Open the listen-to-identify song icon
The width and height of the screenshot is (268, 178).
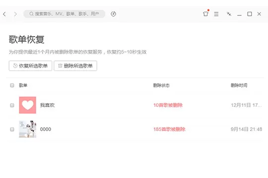(x=113, y=14)
